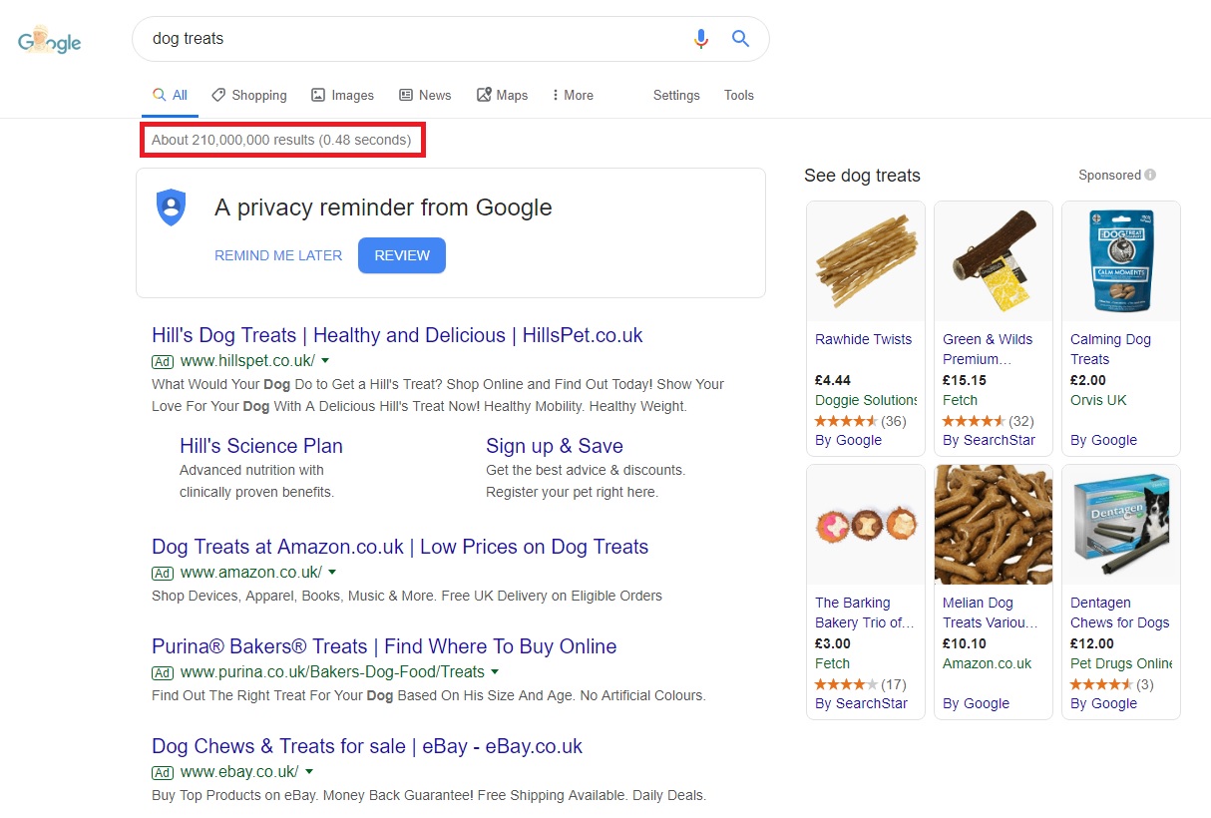1211x818 pixels.
Task: Click the Ad badge for amazon.co.uk
Action: click(x=163, y=573)
